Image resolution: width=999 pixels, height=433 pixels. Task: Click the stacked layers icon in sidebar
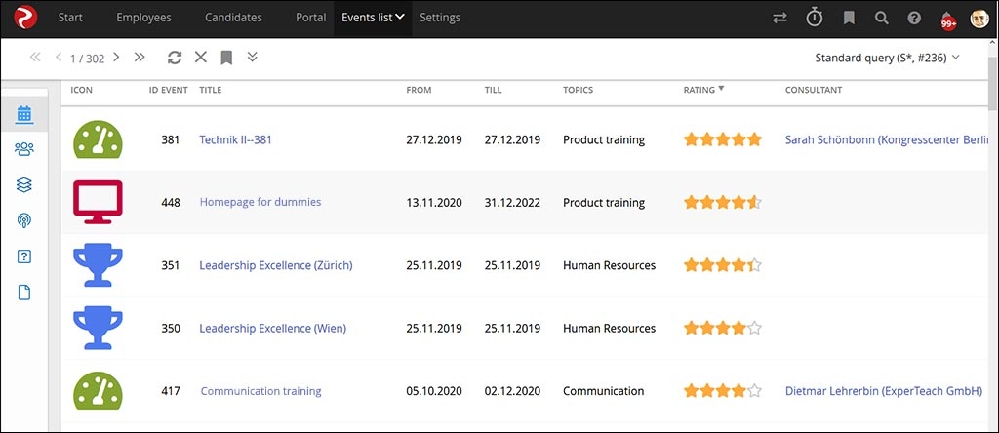pyautogui.click(x=24, y=184)
